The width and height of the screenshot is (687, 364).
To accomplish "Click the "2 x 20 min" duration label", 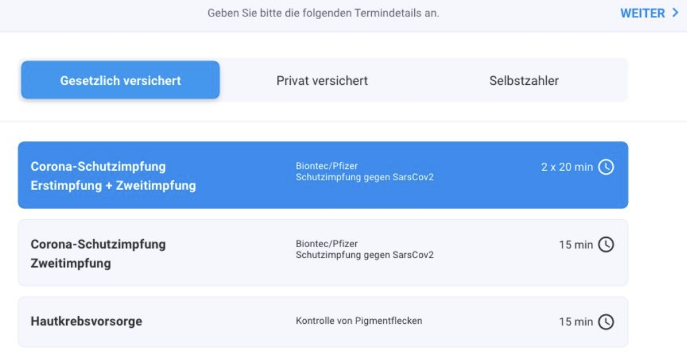I will [x=567, y=167].
